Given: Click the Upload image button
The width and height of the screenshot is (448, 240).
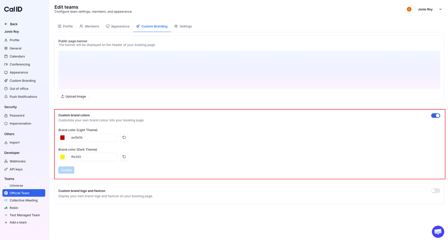Looking at the screenshot, I should pos(73,97).
